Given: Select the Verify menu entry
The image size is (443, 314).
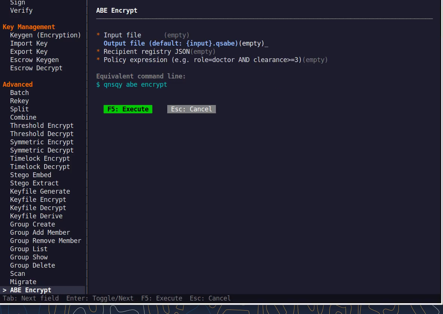Looking at the screenshot, I should click(21, 10).
